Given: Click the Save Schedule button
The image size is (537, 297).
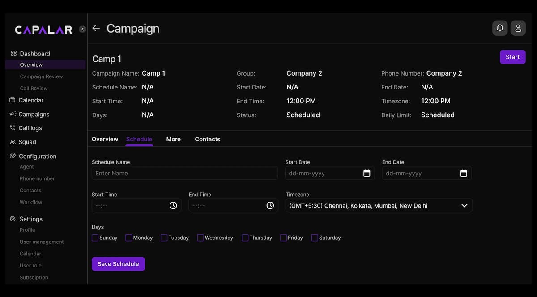Looking at the screenshot, I should point(118,264).
